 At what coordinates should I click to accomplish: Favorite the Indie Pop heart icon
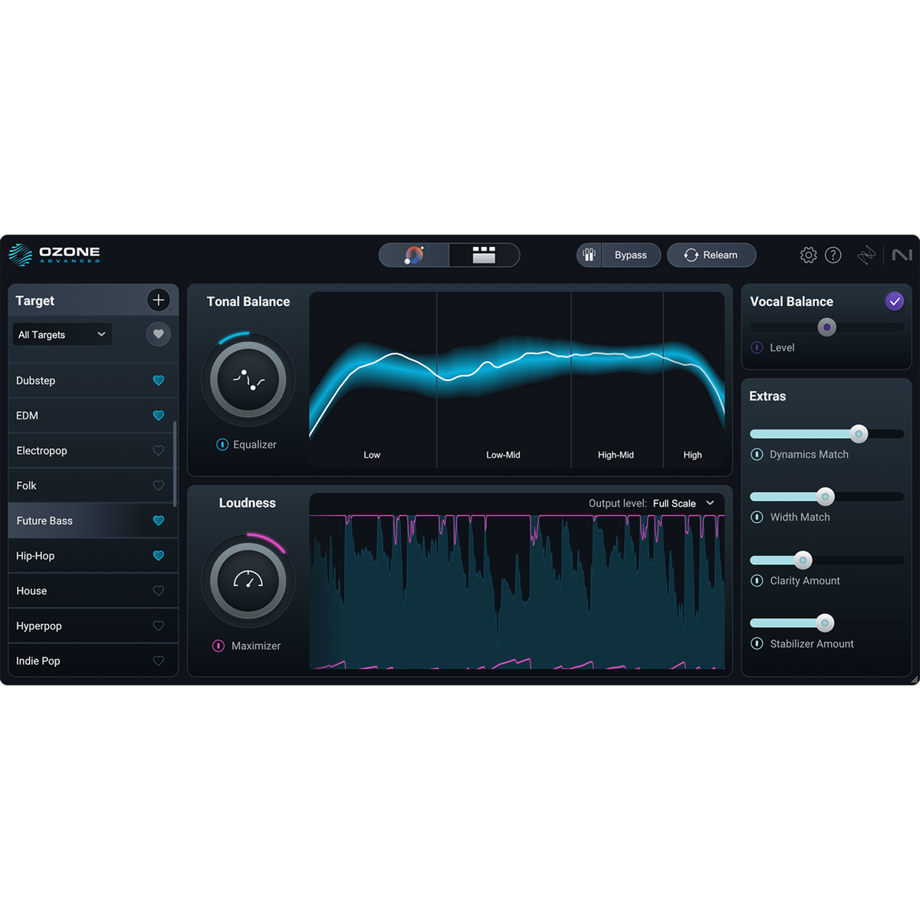pyautogui.click(x=159, y=661)
